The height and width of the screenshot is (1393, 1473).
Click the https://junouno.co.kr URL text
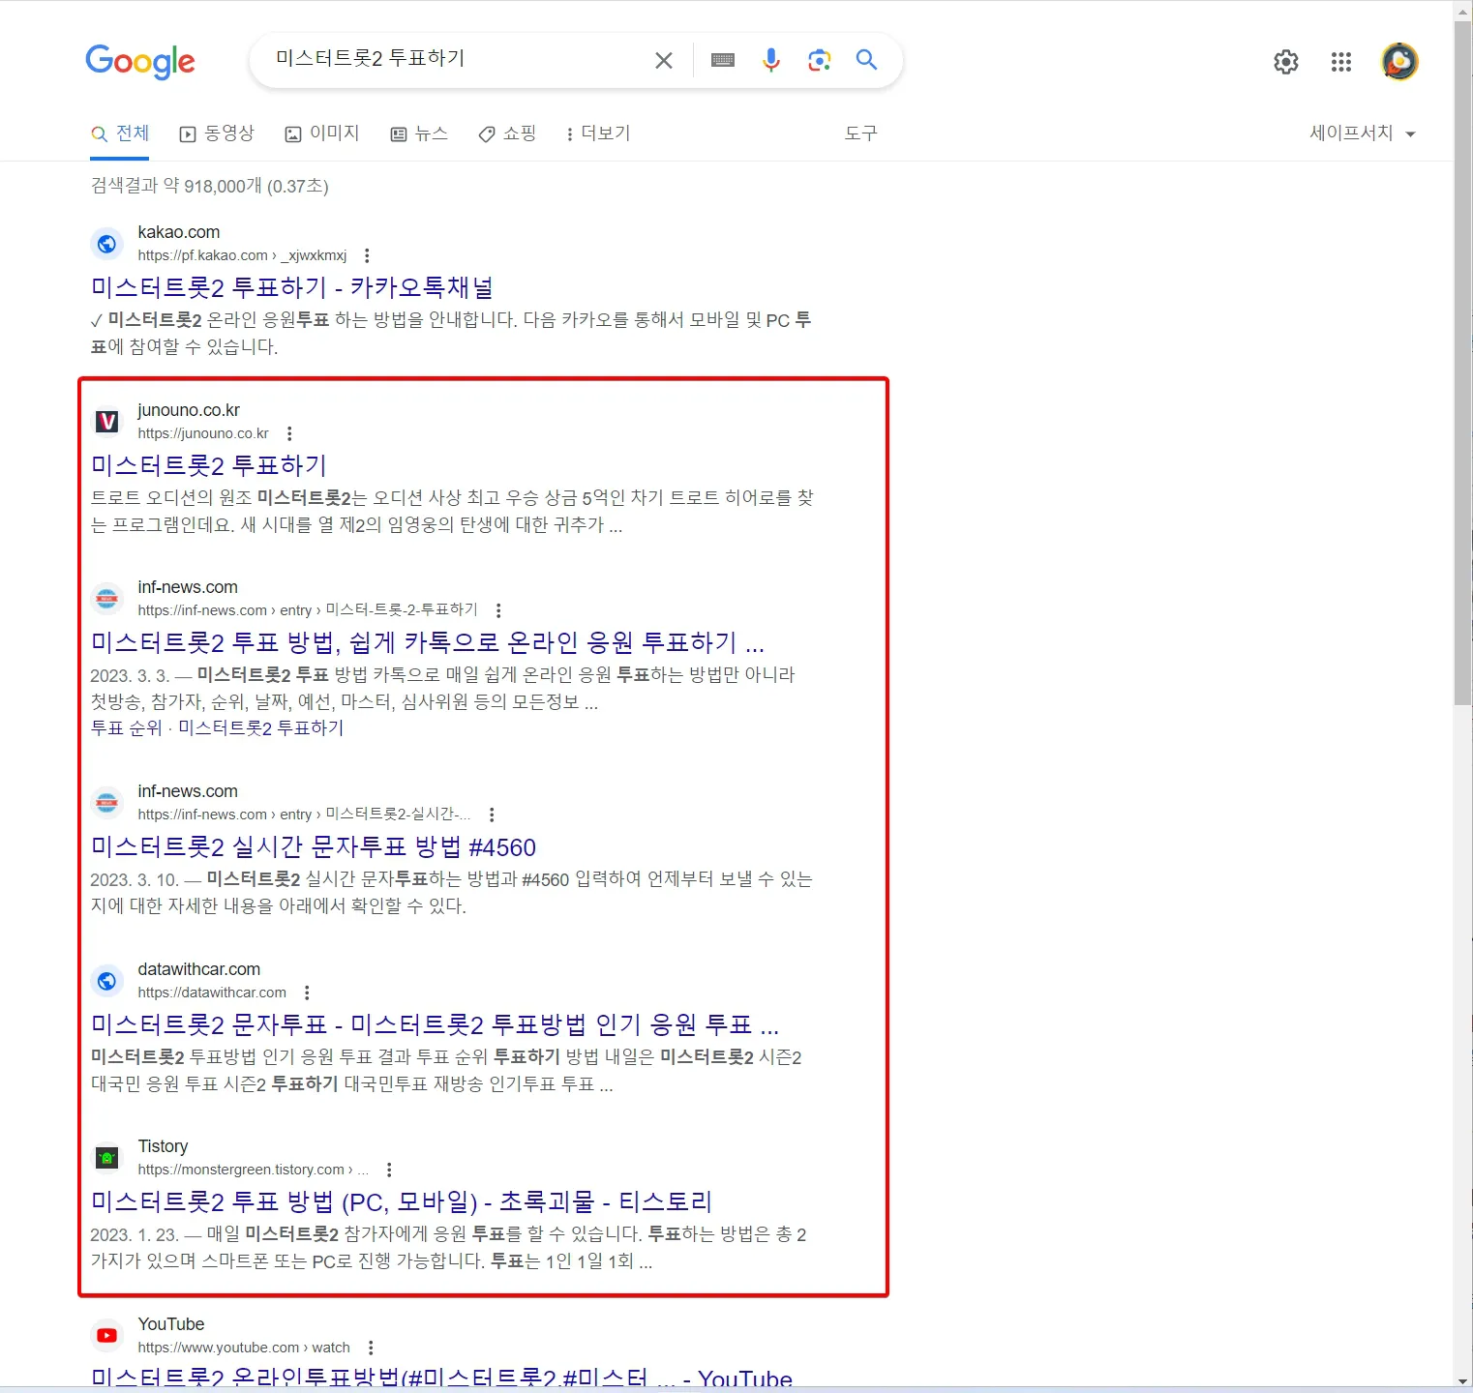tap(203, 433)
